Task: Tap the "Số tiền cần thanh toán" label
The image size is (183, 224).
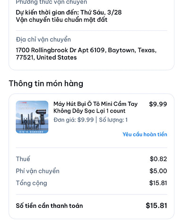Action: [49, 205]
